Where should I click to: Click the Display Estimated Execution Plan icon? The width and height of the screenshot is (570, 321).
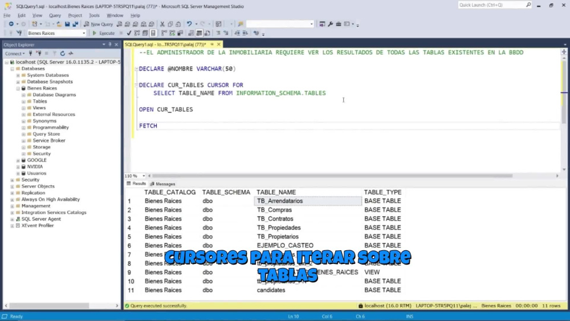point(137,33)
